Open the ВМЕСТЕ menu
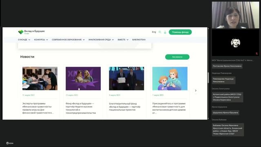261x147 pixels. point(122,40)
